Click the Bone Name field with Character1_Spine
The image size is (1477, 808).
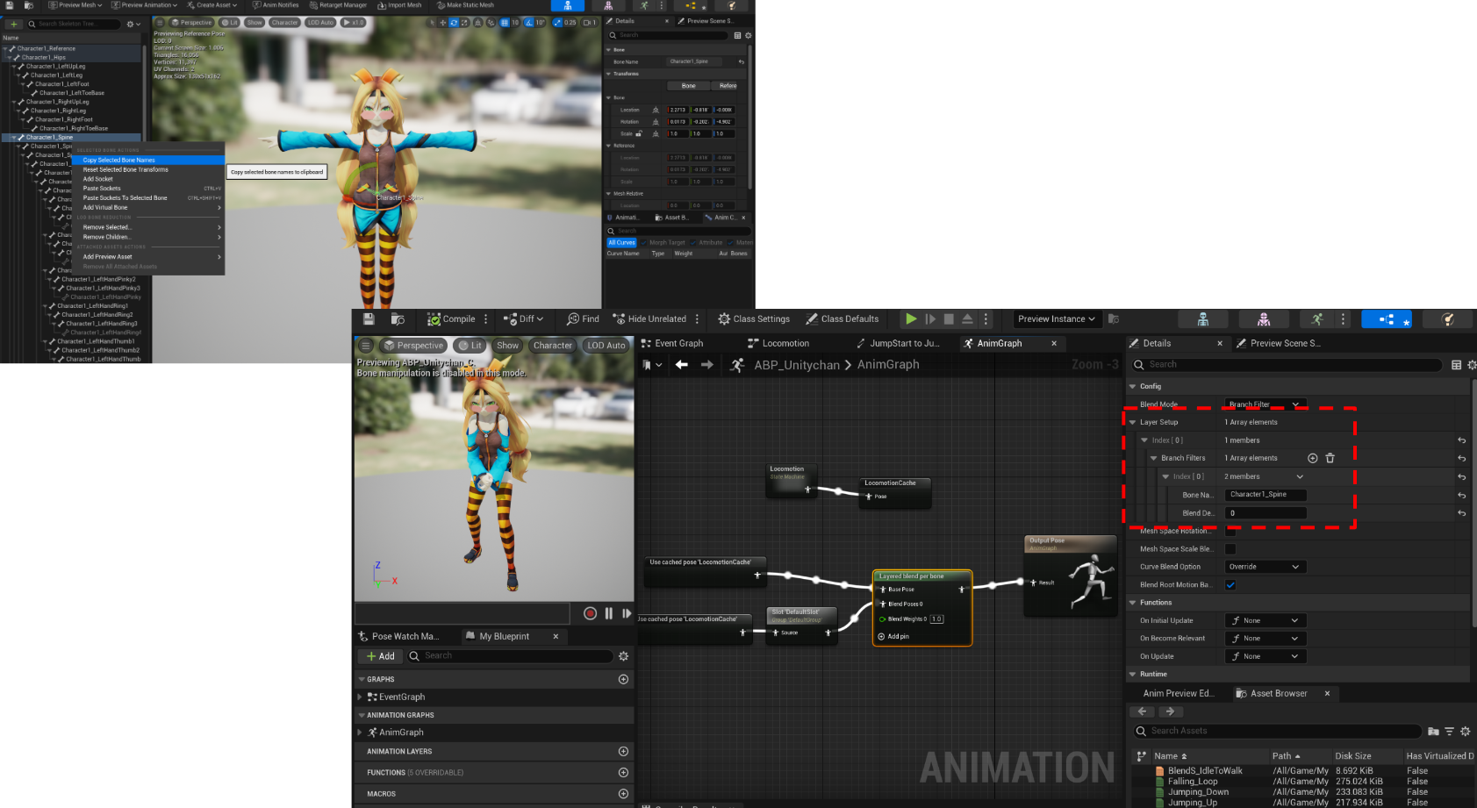1265,495
